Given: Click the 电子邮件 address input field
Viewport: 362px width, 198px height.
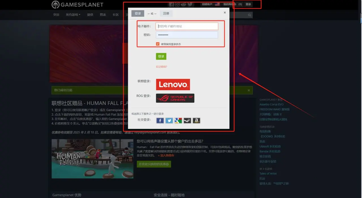Looking at the screenshot, I should coord(187,26).
